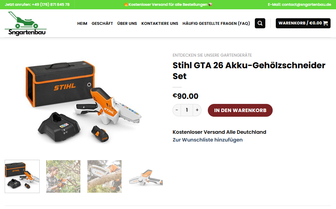
Task: Select the Stihl set thumbnail
Action: [22, 176]
